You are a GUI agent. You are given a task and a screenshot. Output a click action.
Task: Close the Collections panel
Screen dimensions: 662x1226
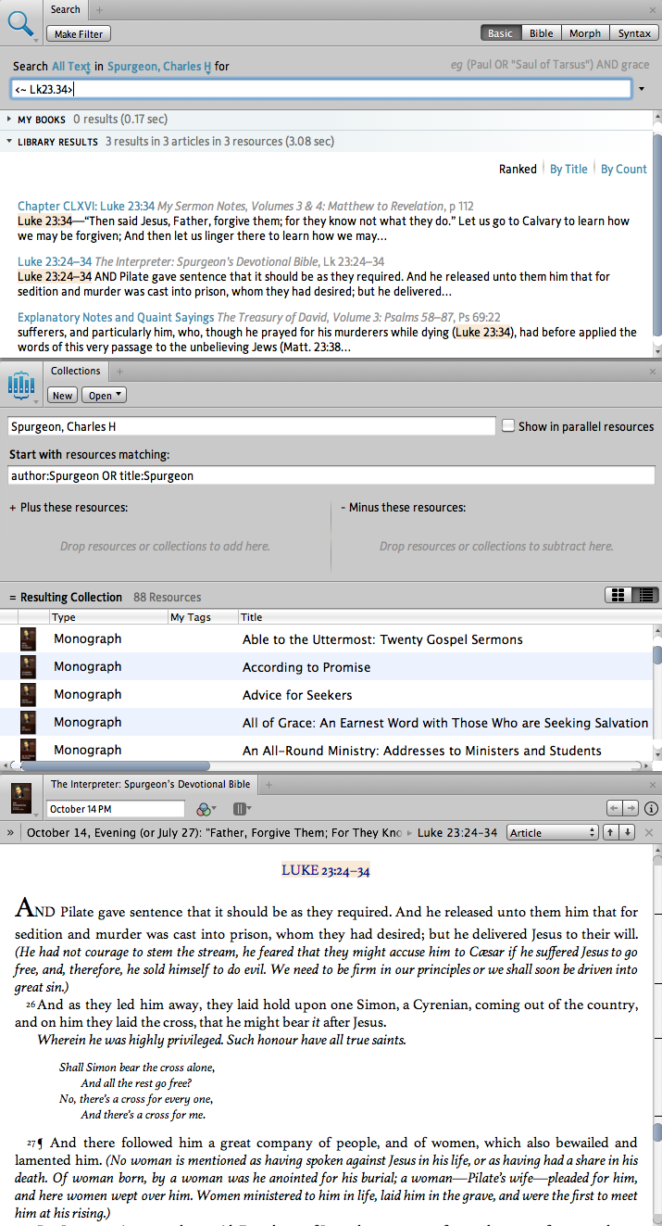(652, 371)
